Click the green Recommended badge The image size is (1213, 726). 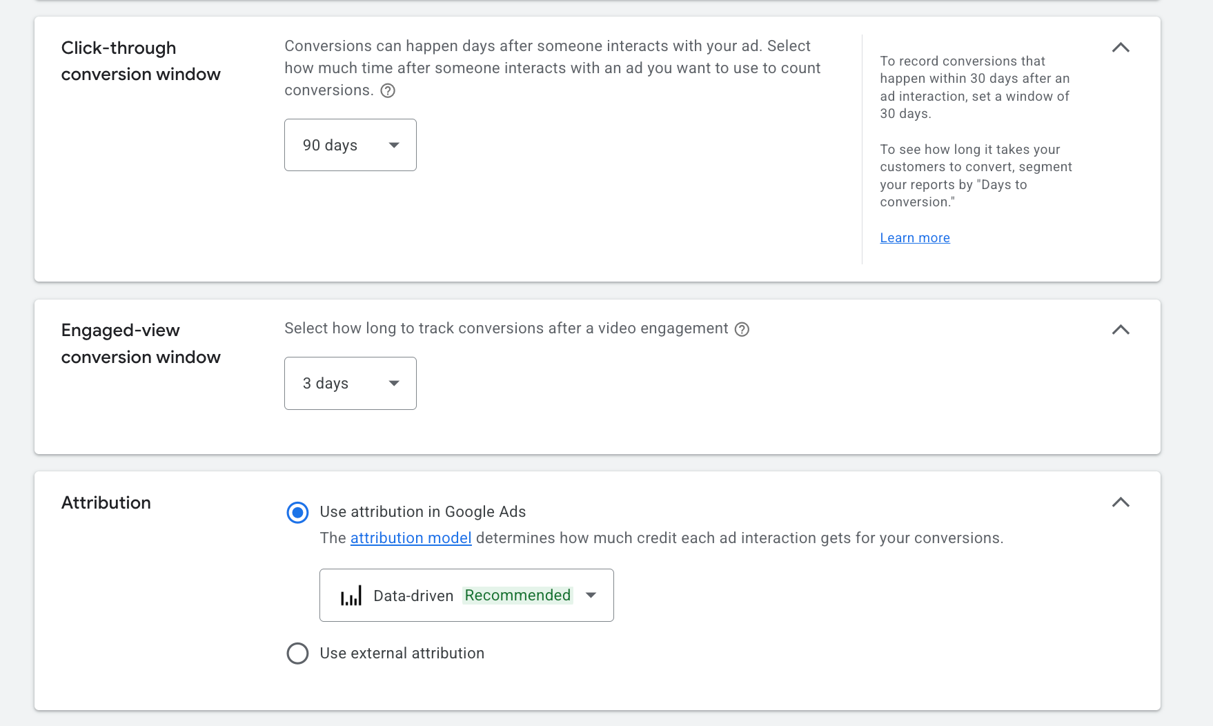pos(517,595)
